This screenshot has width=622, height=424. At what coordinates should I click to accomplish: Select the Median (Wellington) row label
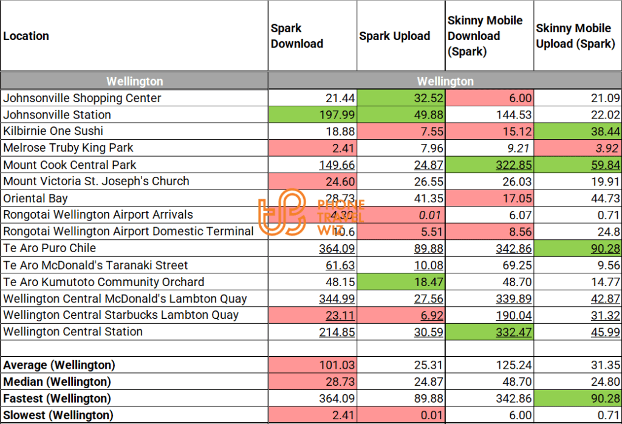tap(57, 381)
